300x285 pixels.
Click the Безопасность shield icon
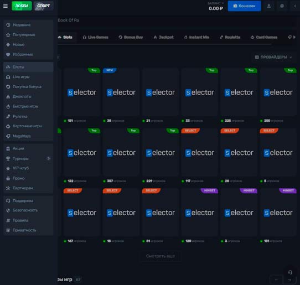(8, 210)
